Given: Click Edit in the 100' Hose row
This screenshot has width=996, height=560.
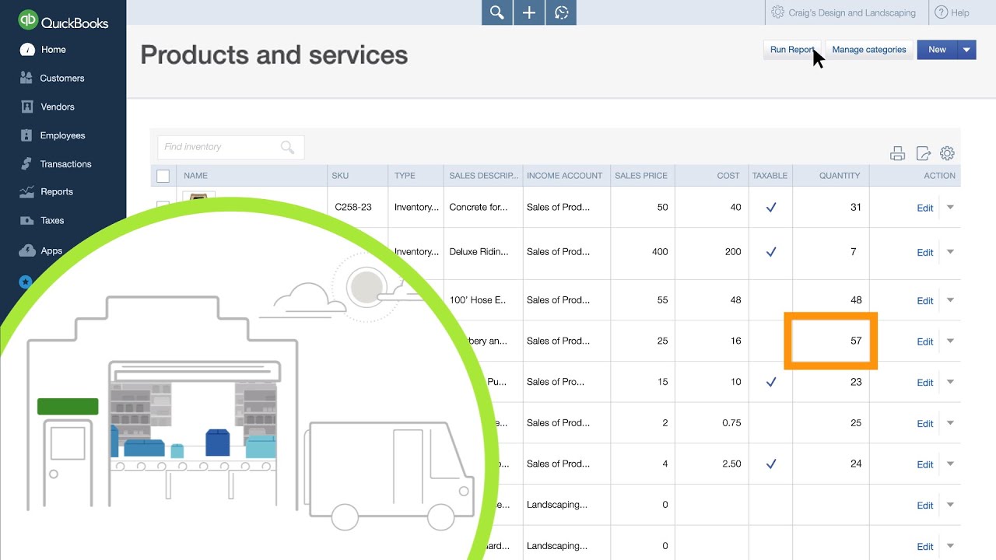Looking at the screenshot, I should coord(925,300).
